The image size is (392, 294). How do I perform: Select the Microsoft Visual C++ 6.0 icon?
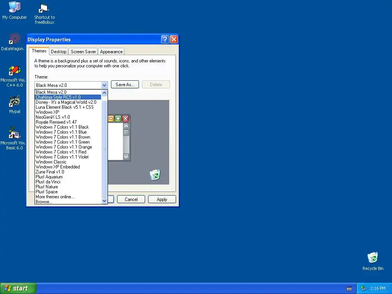(x=13, y=76)
